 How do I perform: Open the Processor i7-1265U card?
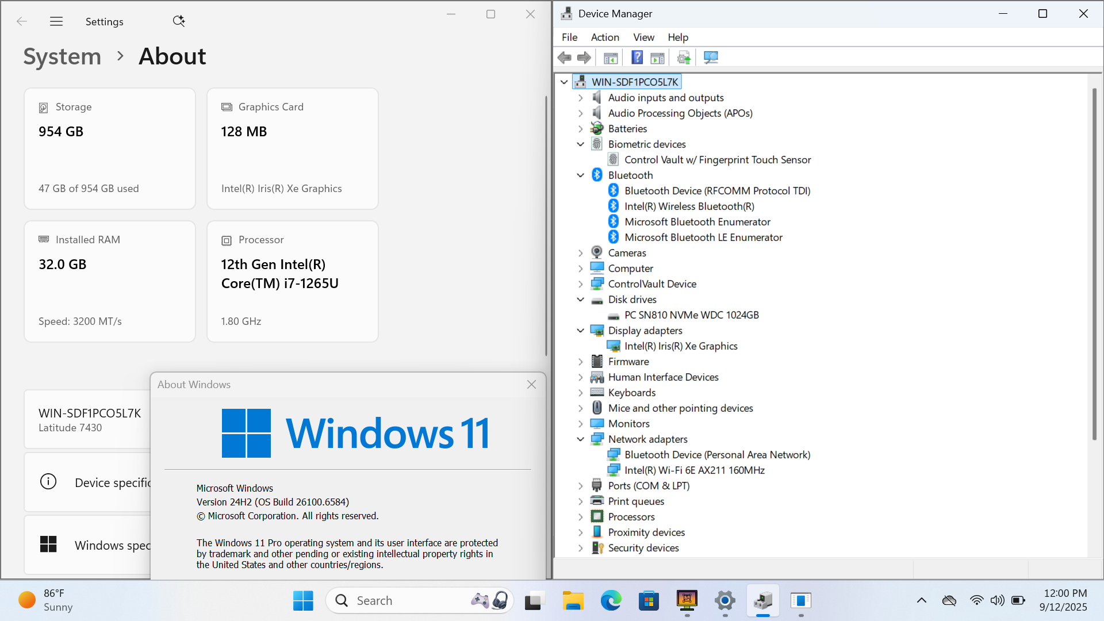[293, 282]
